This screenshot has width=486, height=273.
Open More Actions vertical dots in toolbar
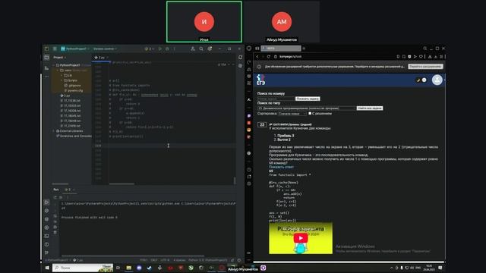(x=174, y=49)
